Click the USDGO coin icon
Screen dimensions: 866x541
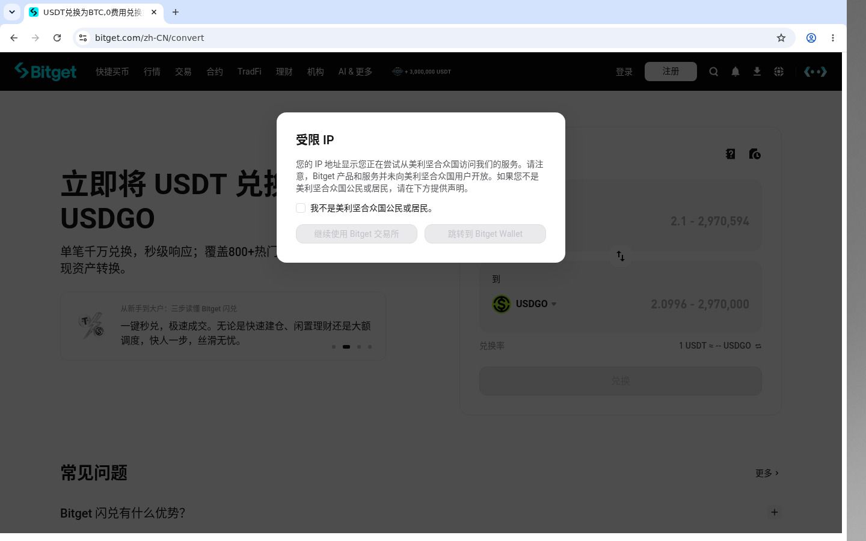(x=501, y=304)
